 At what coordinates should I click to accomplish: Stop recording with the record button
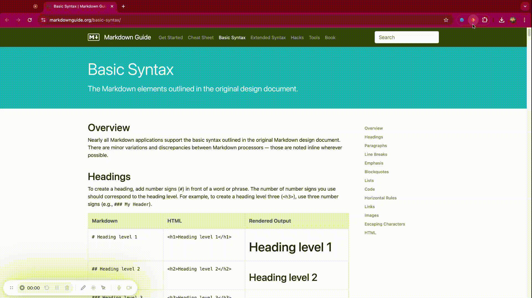click(x=22, y=288)
